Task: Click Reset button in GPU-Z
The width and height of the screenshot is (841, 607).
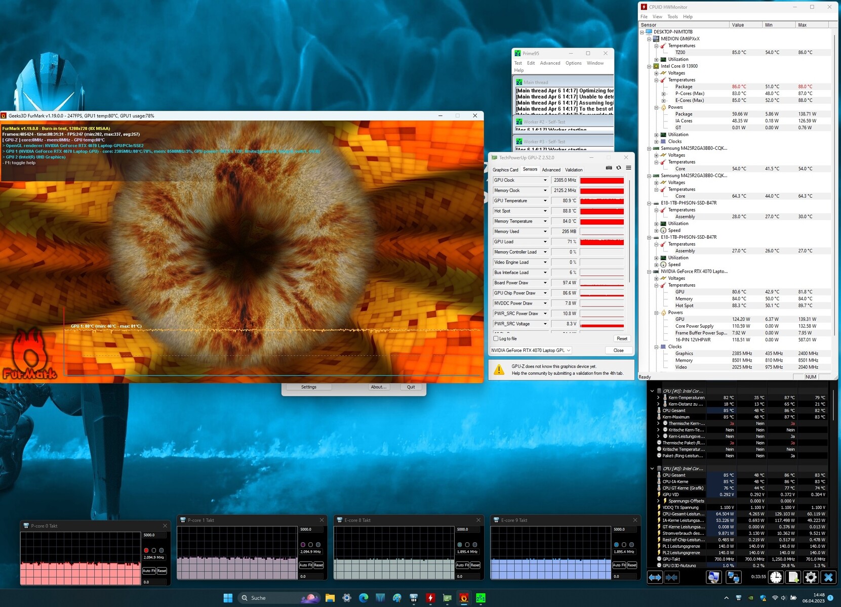Action: click(622, 338)
